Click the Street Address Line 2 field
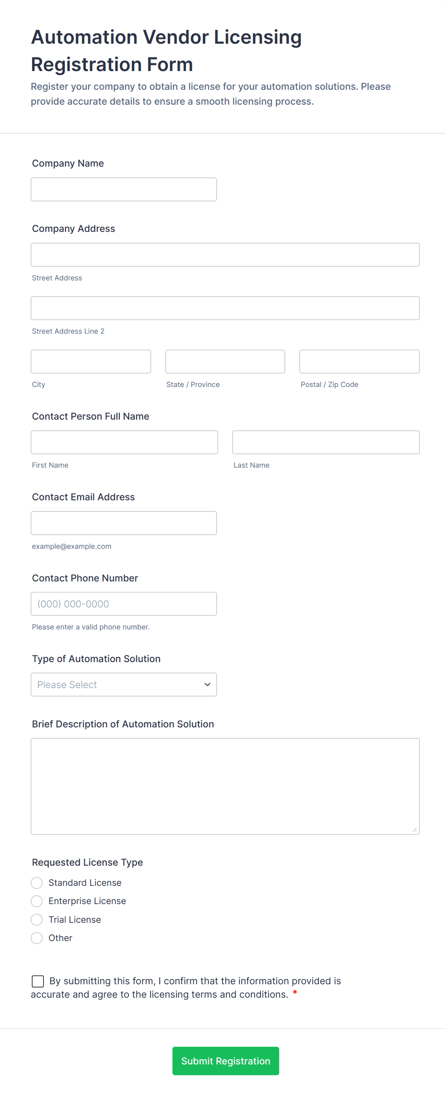 click(x=225, y=308)
